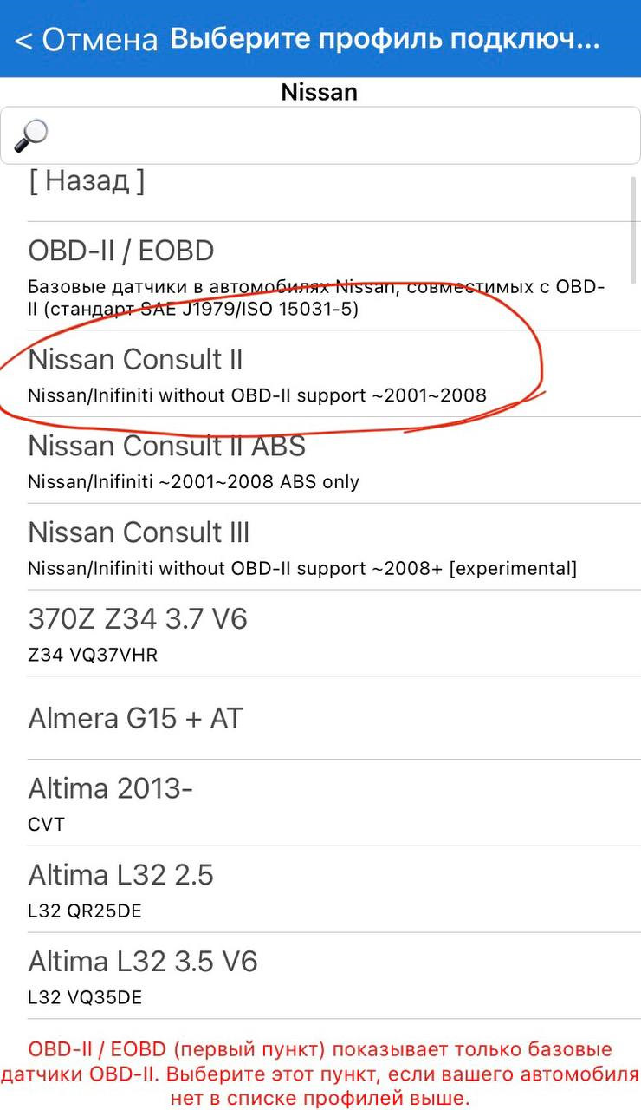Focus the profile search field
This screenshot has width=641, height=1110.
(320, 135)
